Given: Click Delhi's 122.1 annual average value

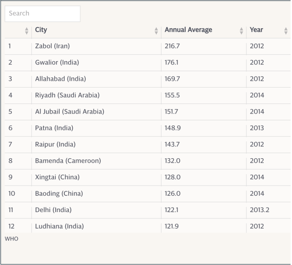Looking at the screenshot, I should (172, 210).
